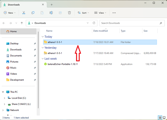167x120 pixels.
Task: Open the New dropdown menu
Action: tap(10, 13)
